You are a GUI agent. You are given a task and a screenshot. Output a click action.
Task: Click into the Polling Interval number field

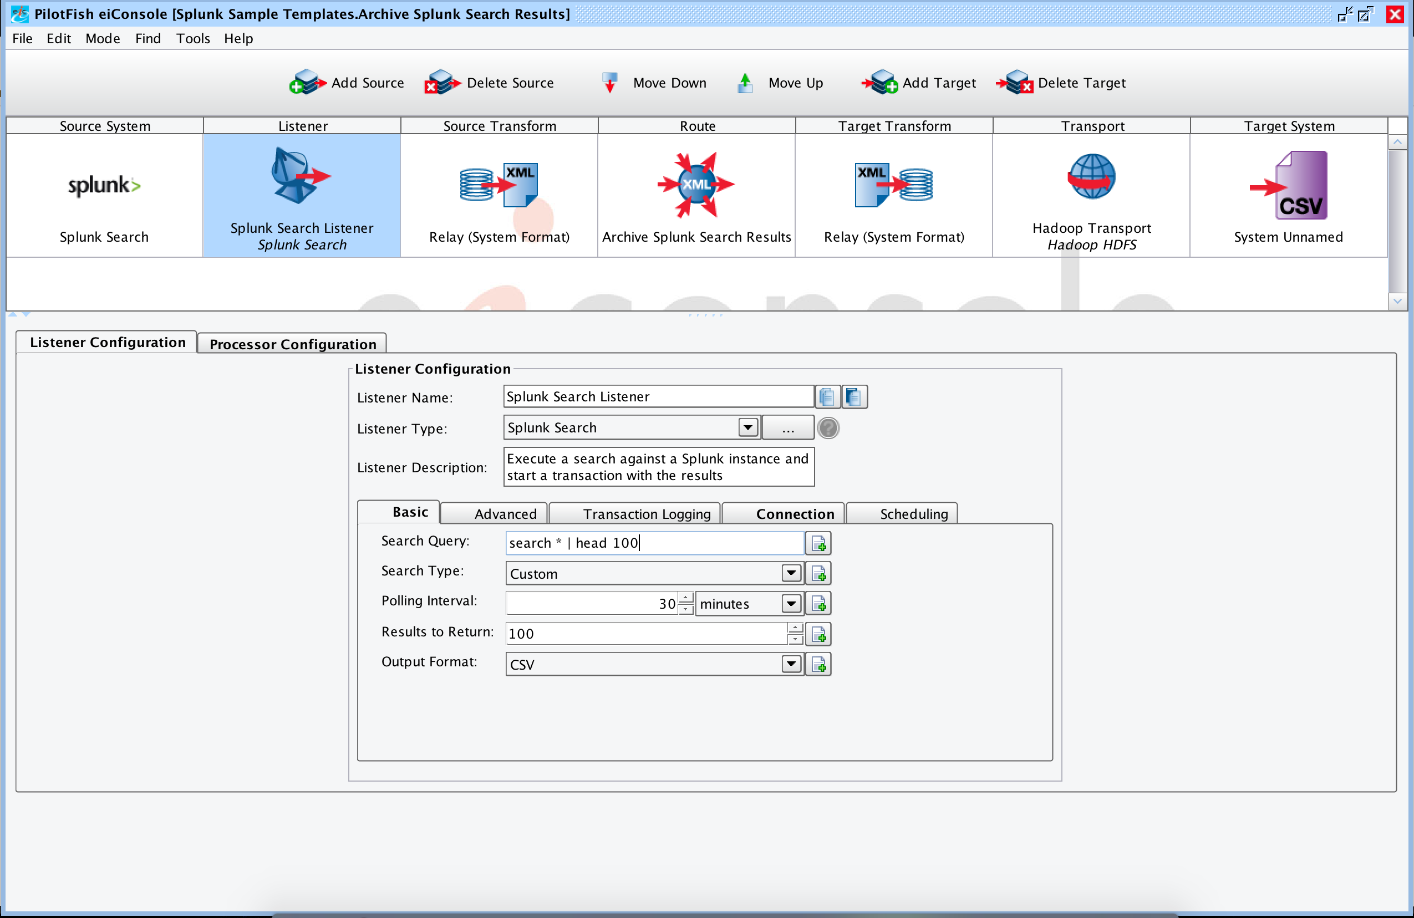tap(592, 604)
